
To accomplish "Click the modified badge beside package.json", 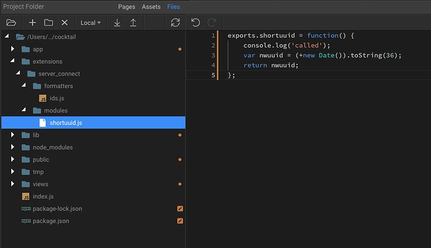I will click(180, 221).
